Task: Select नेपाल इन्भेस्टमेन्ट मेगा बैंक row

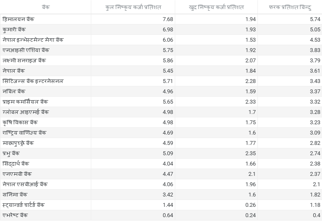Action: (x=161, y=40)
